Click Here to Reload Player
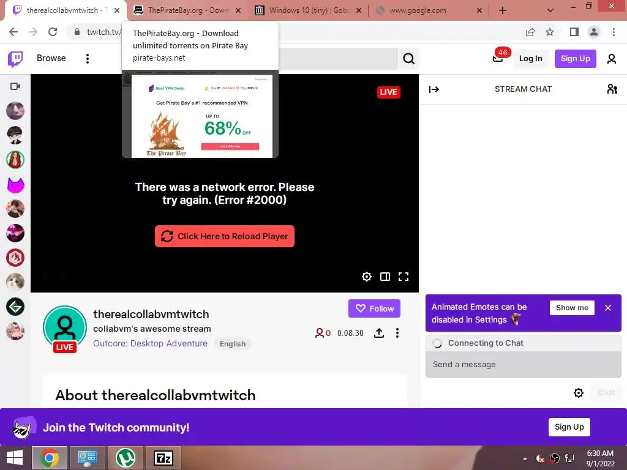 click(224, 236)
